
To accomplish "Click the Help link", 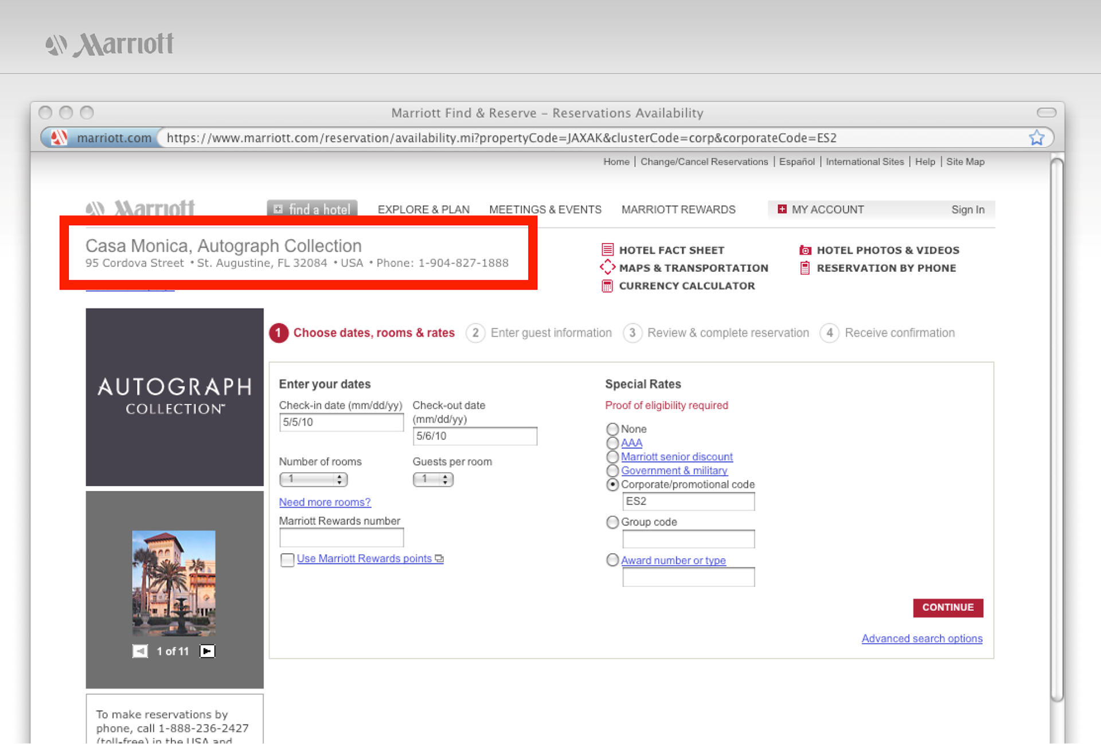I will (x=924, y=162).
